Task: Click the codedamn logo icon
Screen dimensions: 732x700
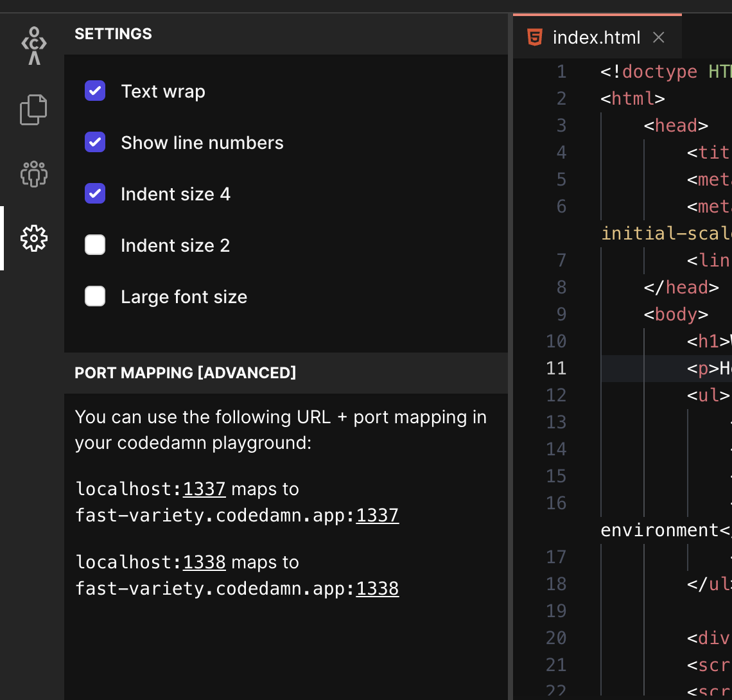Action: click(33, 45)
